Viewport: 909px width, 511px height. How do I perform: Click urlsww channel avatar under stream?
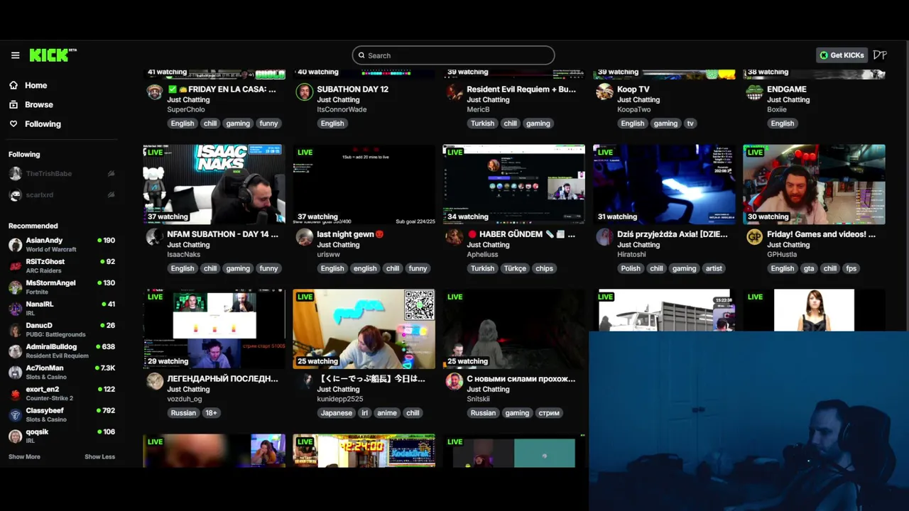point(305,237)
